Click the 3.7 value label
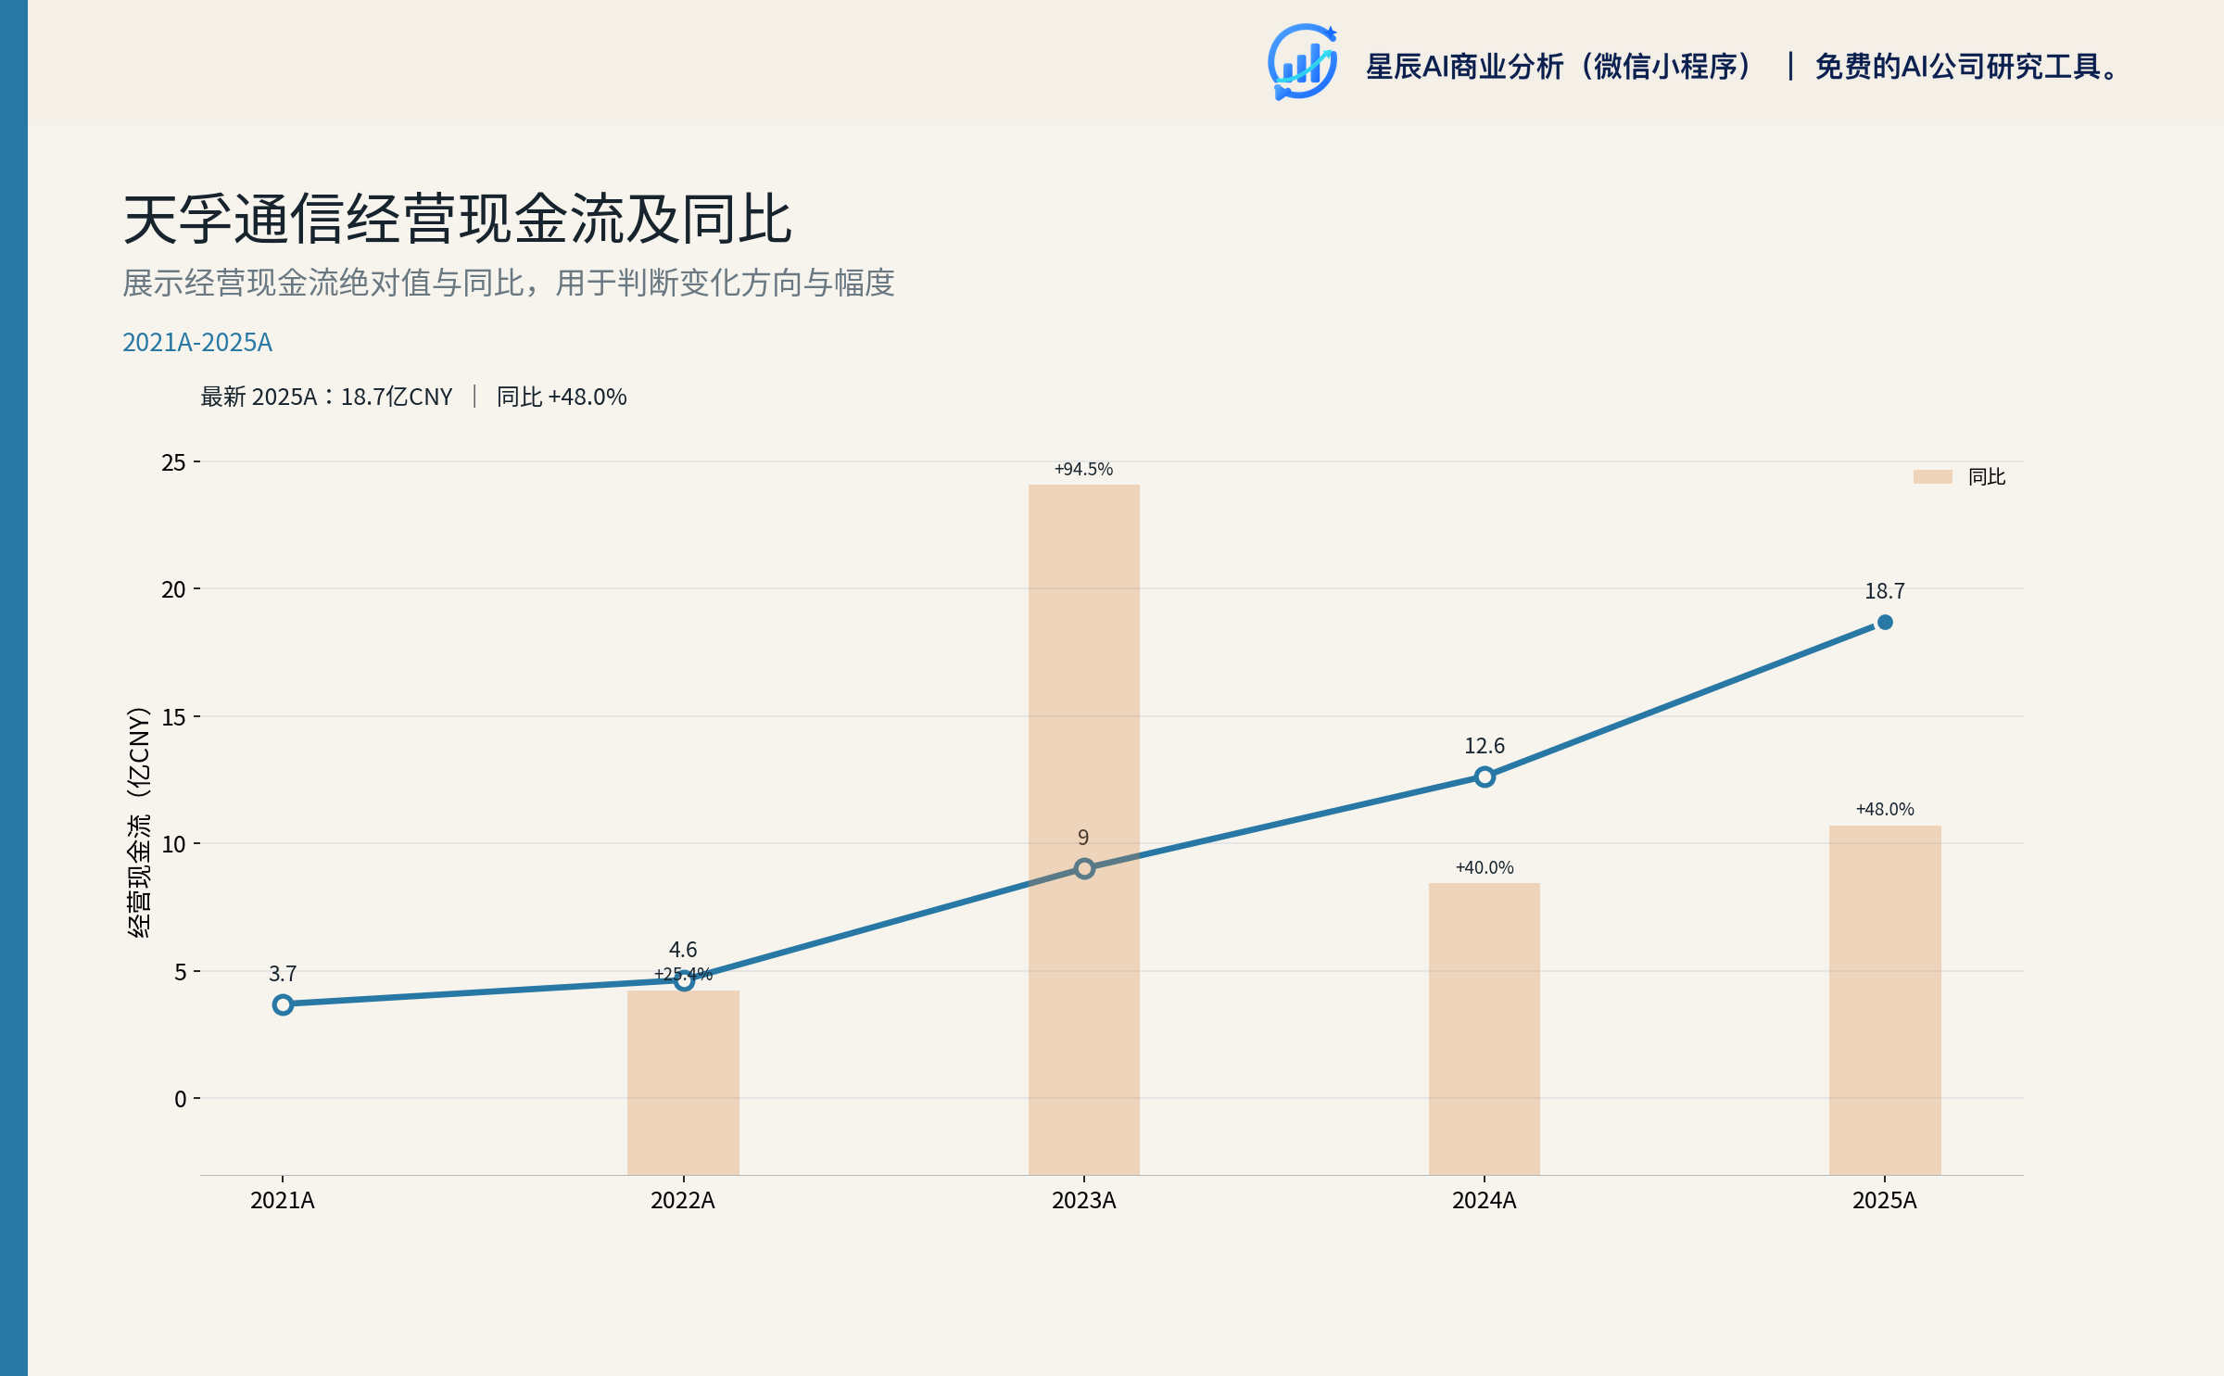 (283, 974)
